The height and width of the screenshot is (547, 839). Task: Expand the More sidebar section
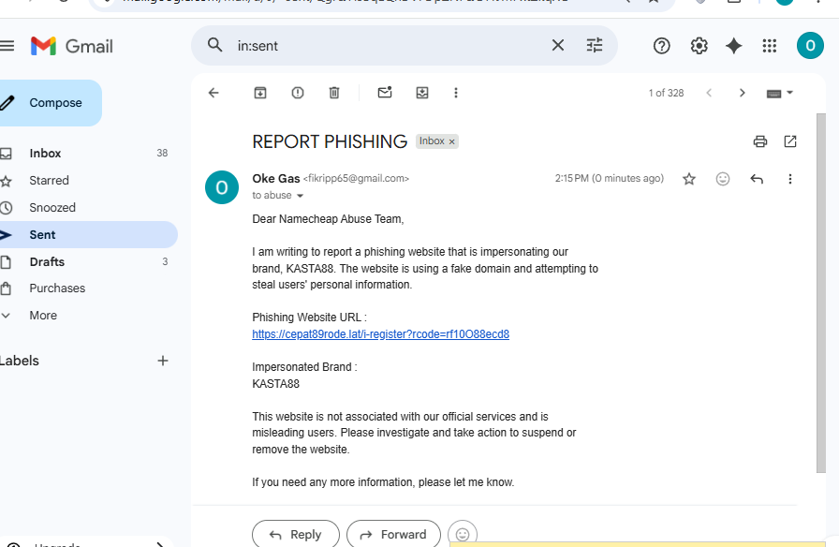point(43,316)
